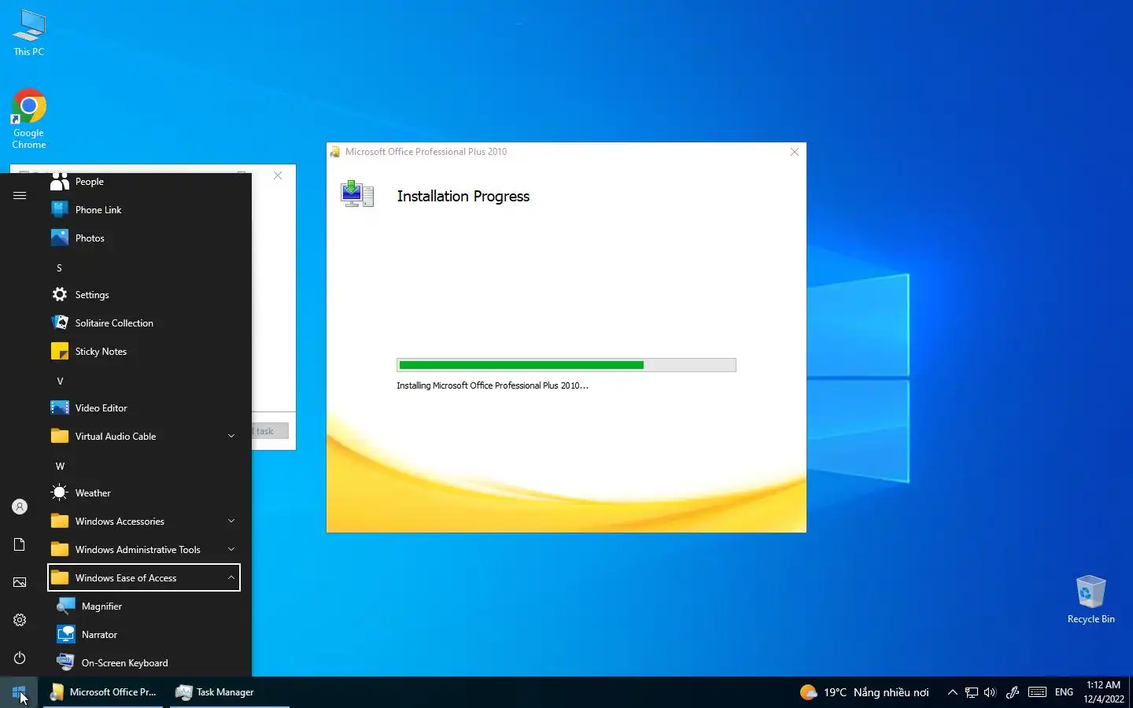Open On-Screen Keyboard
This screenshot has width=1133, height=708.
pos(144,663)
